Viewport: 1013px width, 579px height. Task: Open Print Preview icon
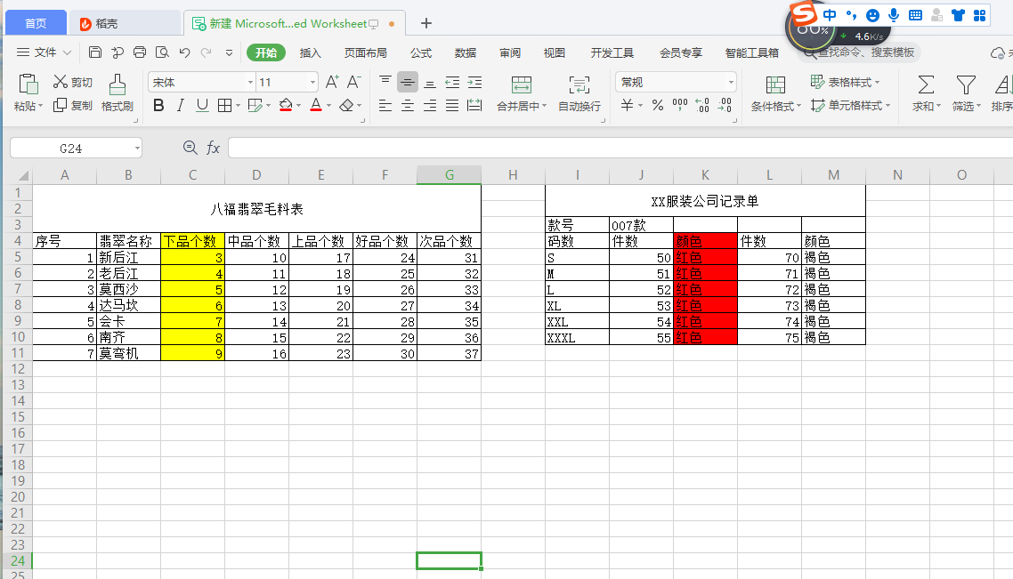click(162, 52)
